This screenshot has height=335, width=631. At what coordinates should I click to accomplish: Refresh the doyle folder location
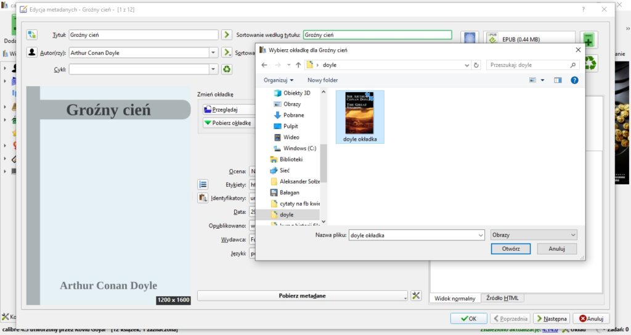tap(476, 65)
